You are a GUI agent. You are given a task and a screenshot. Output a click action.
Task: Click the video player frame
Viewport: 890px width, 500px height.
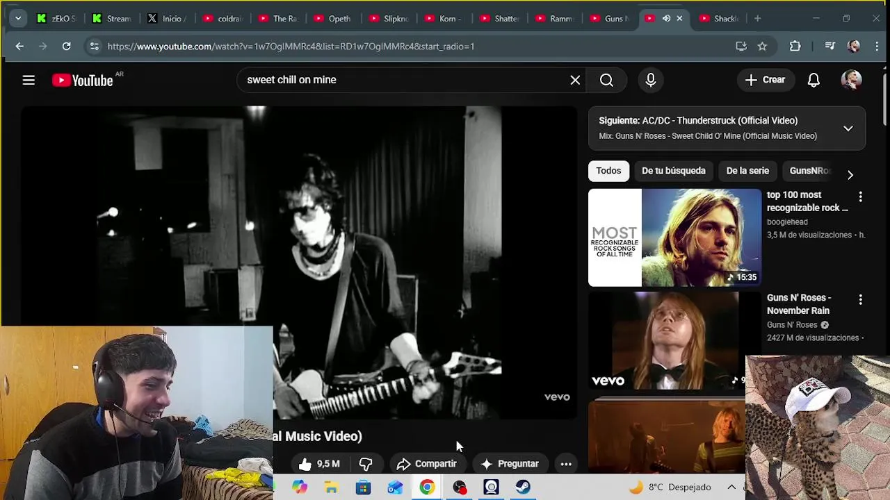(x=299, y=262)
